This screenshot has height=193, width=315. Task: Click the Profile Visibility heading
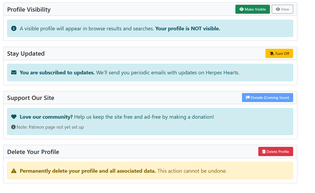(29, 9)
